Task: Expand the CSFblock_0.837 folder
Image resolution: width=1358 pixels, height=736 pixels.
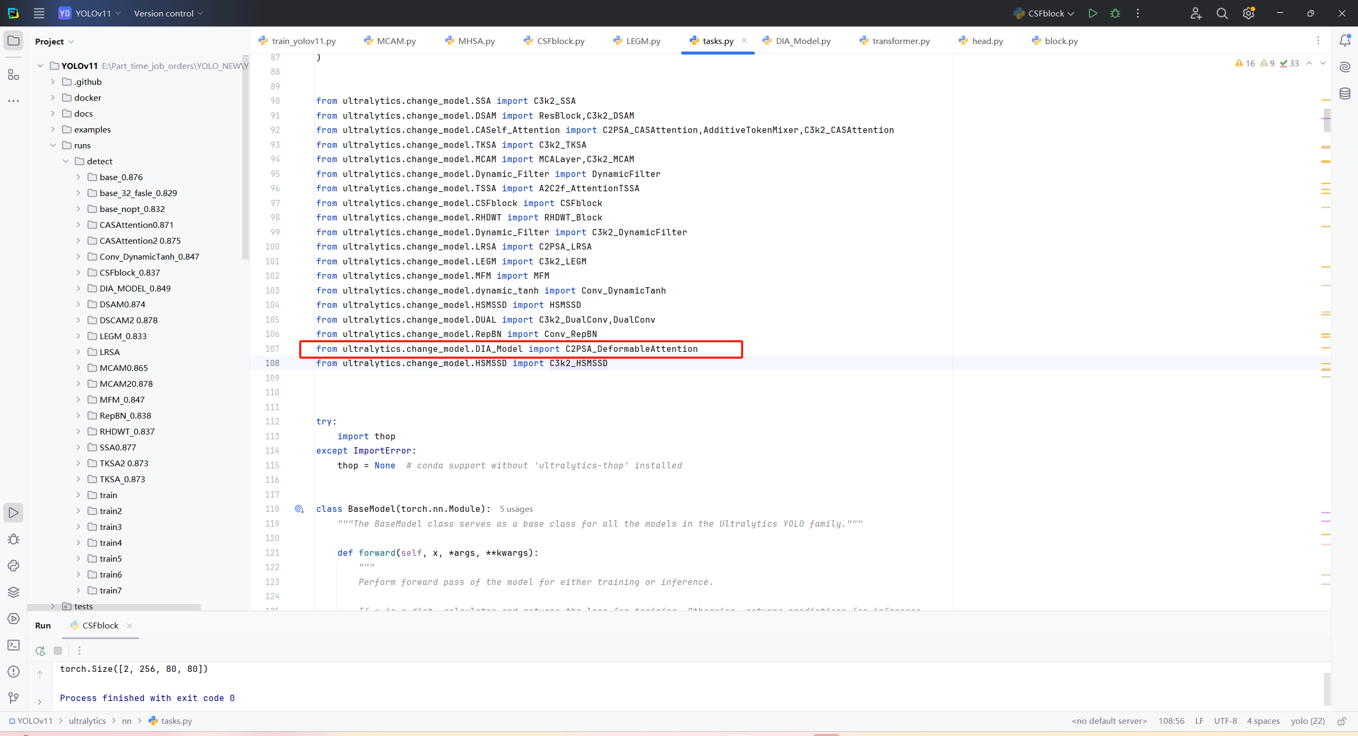Action: point(79,272)
